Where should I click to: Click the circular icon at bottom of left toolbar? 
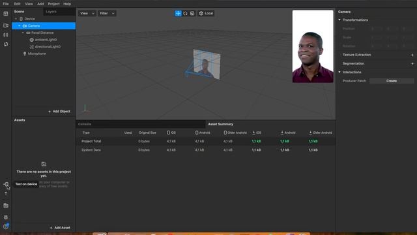(6, 227)
